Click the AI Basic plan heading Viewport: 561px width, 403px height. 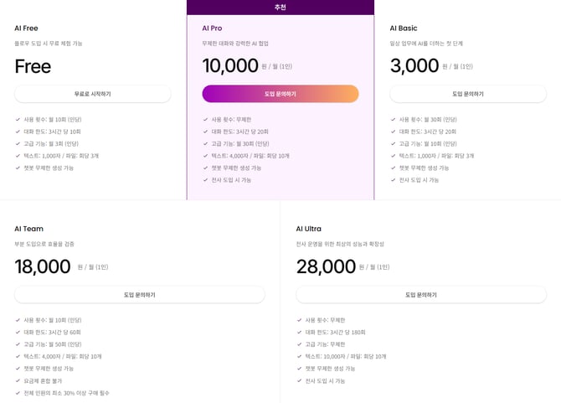click(404, 28)
